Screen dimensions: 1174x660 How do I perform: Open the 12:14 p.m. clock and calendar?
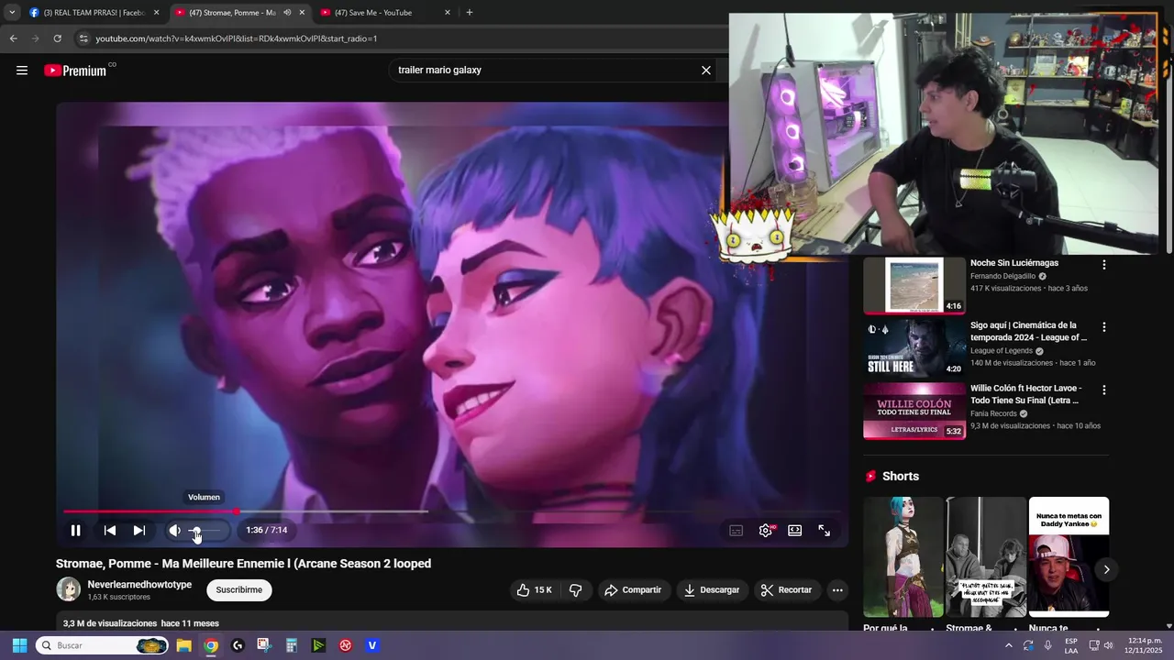(x=1144, y=645)
